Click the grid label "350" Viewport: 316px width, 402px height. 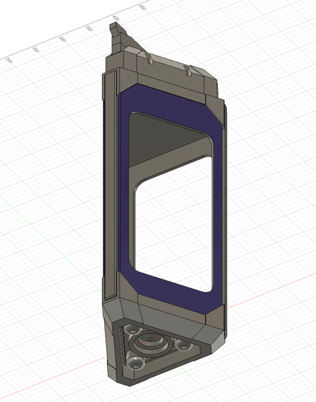(88, 28)
